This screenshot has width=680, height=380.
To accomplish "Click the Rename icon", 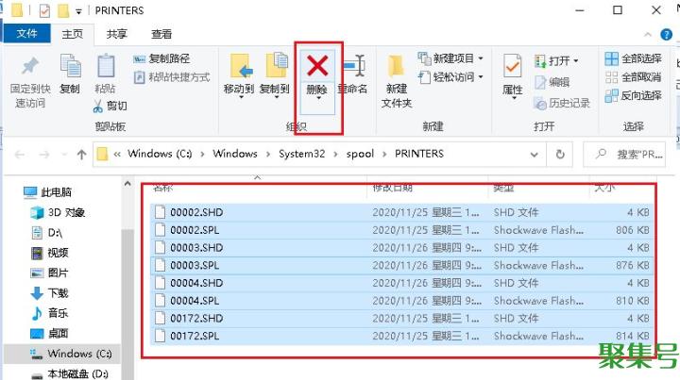I will [x=353, y=68].
